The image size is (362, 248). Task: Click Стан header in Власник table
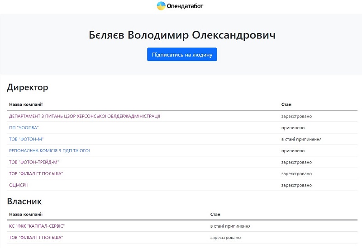215,215
